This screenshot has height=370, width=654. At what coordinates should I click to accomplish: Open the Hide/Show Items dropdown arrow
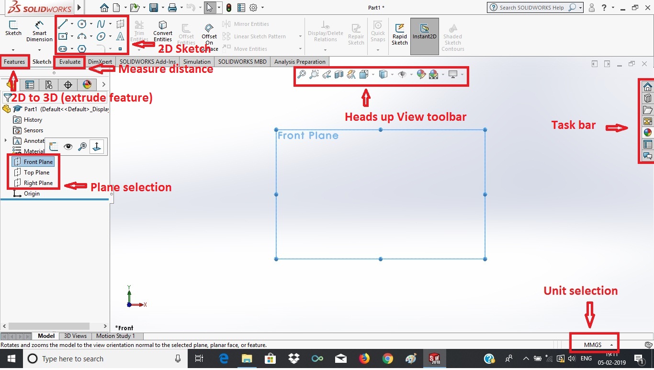pos(411,74)
